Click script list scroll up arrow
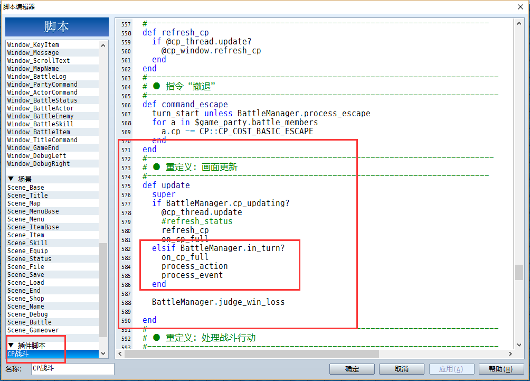This screenshot has width=530, height=381. 103,45
